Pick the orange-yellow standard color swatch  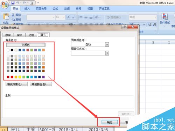point(16,77)
